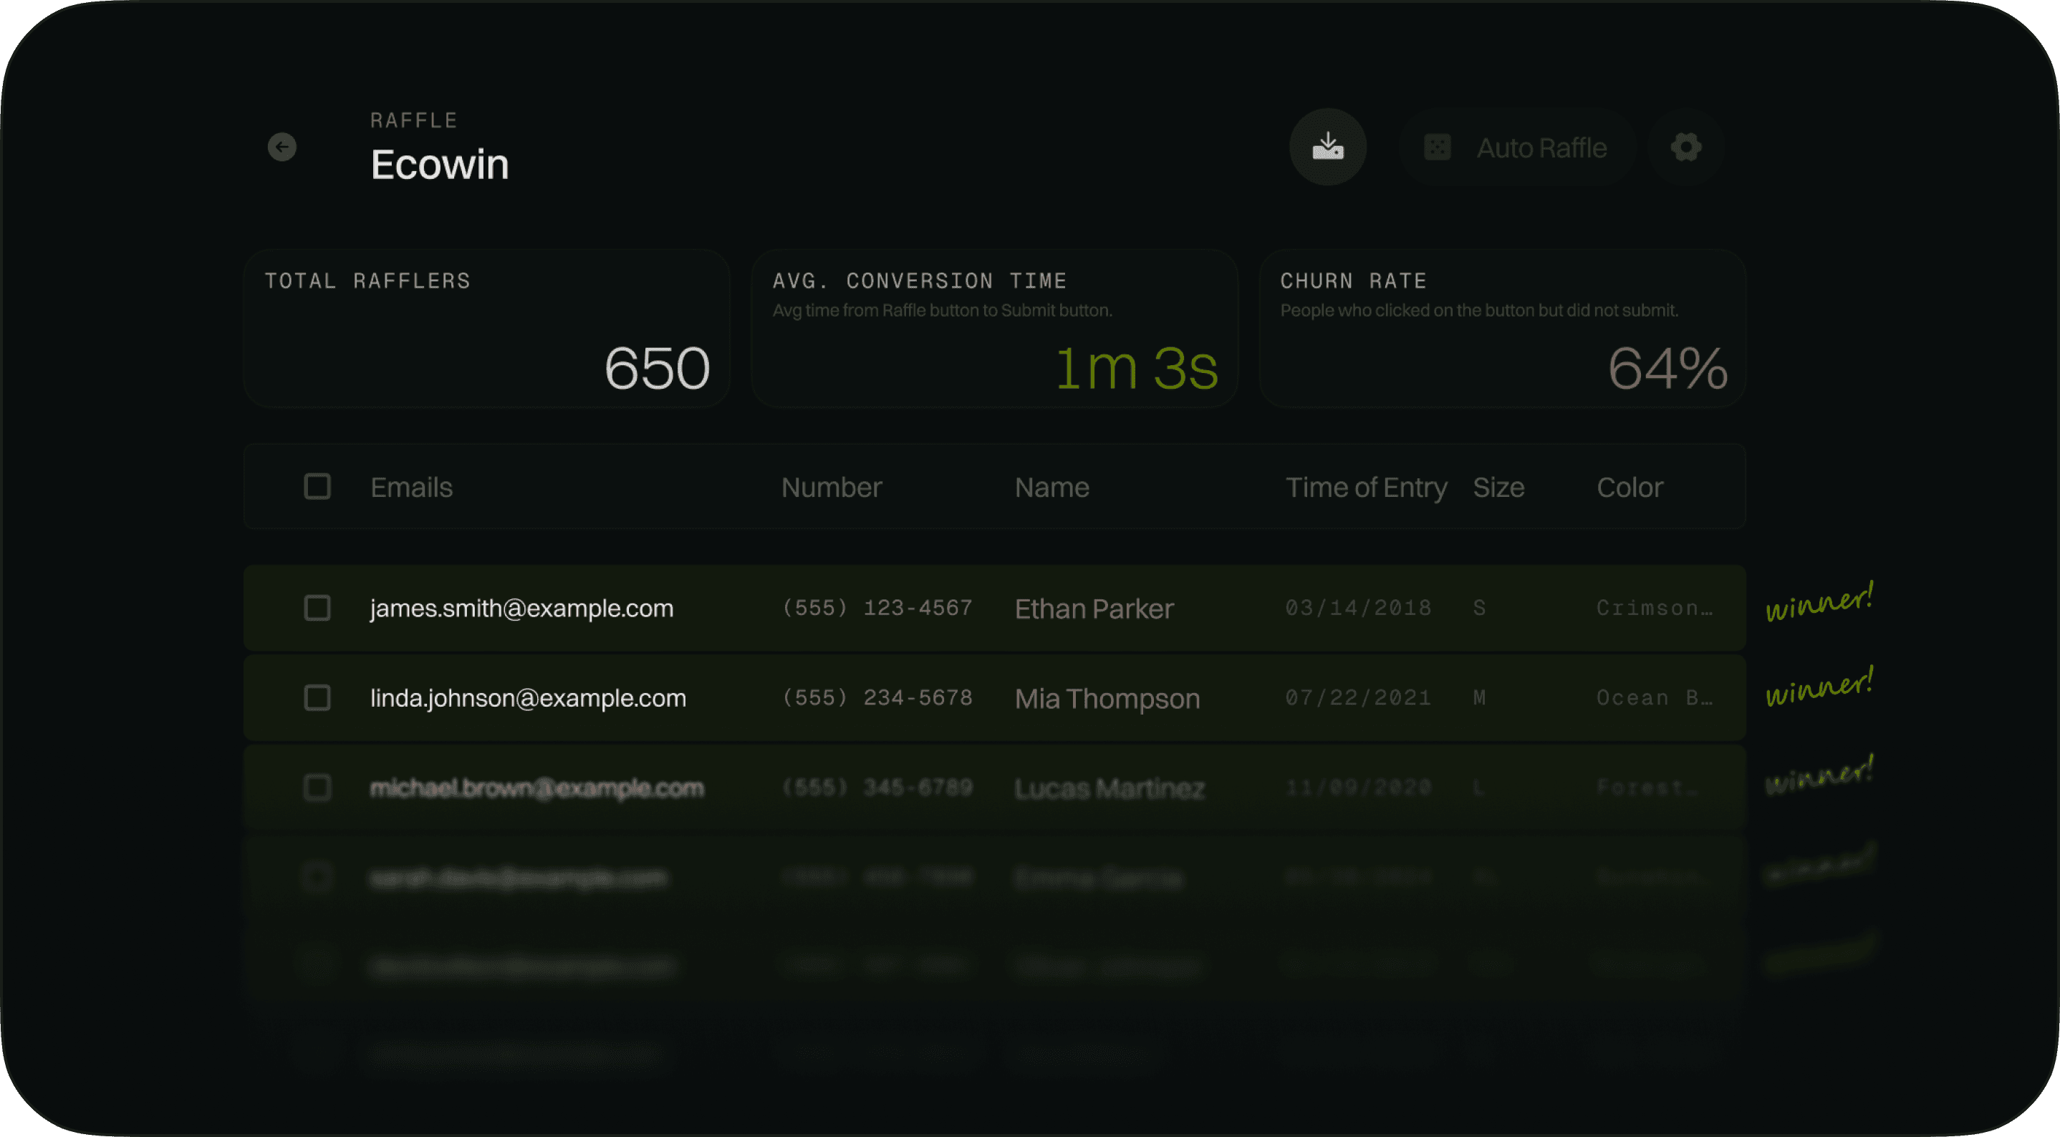Click the back arrow icon

point(281,147)
